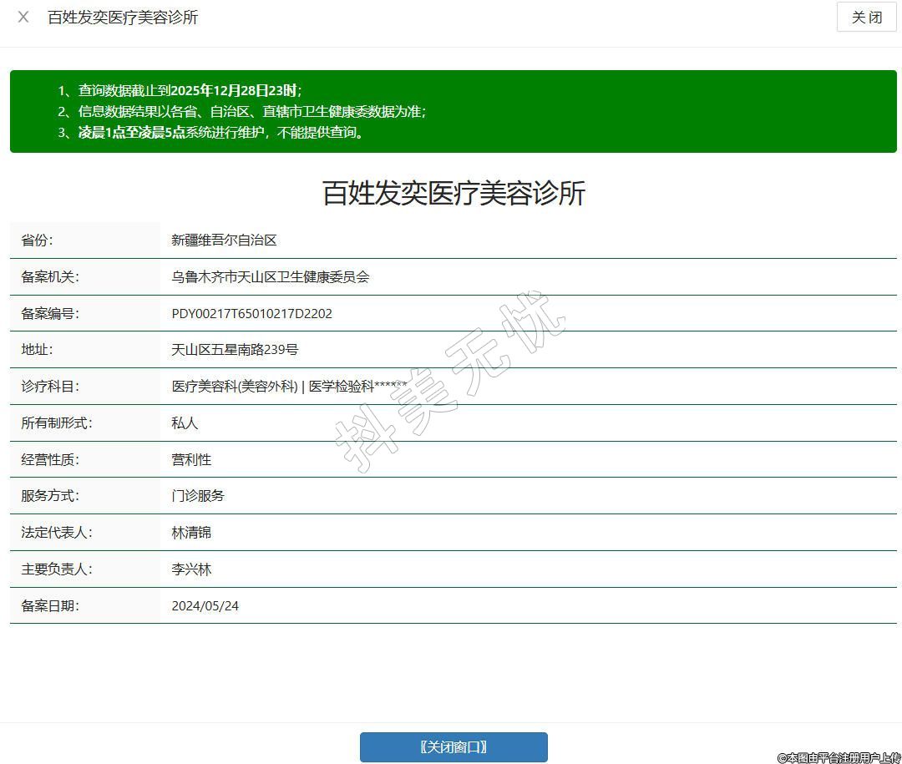This screenshot has width=902, height=764.
Task: Click the legal representative name 林清锦
Action: (x=191, y=533)
